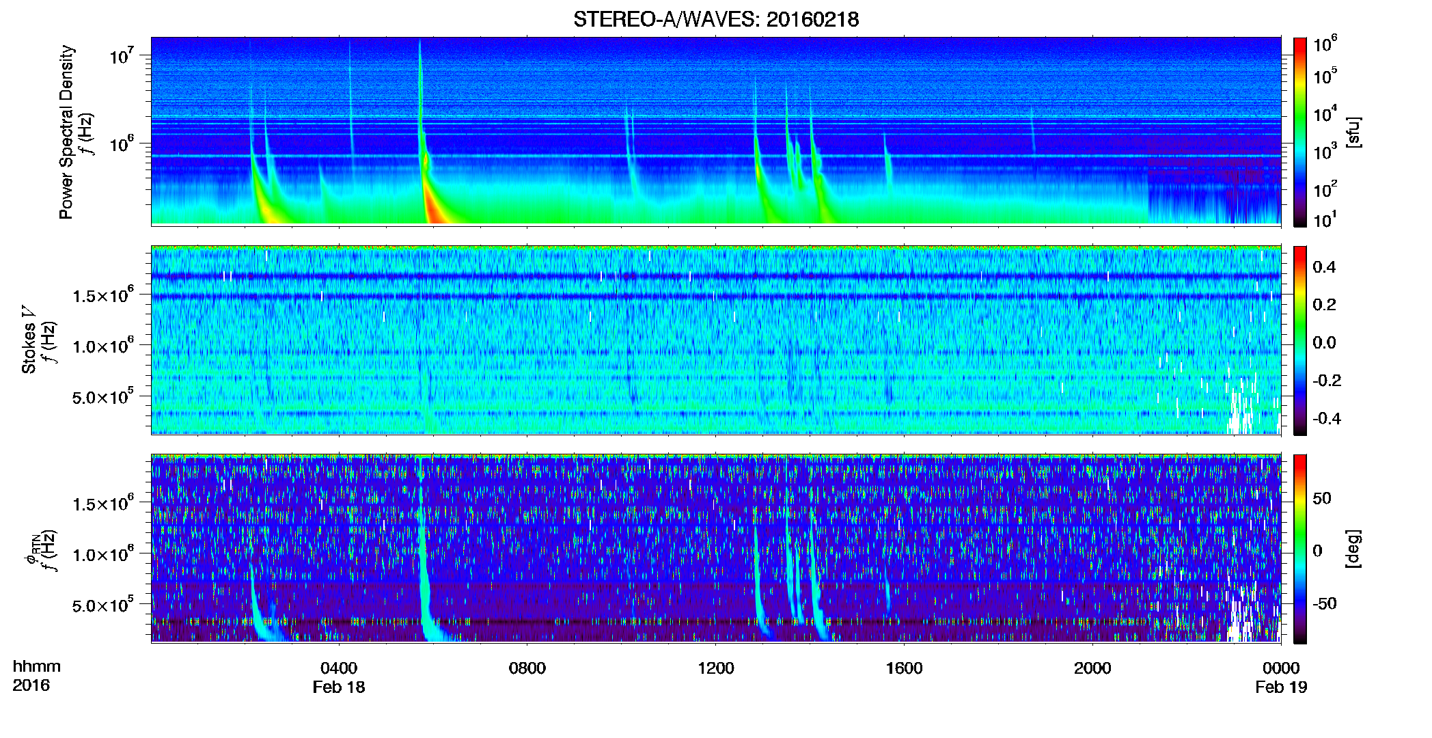Click the 5.0×10^5 frequency tick of the φRTN panel

coord(104,605)
